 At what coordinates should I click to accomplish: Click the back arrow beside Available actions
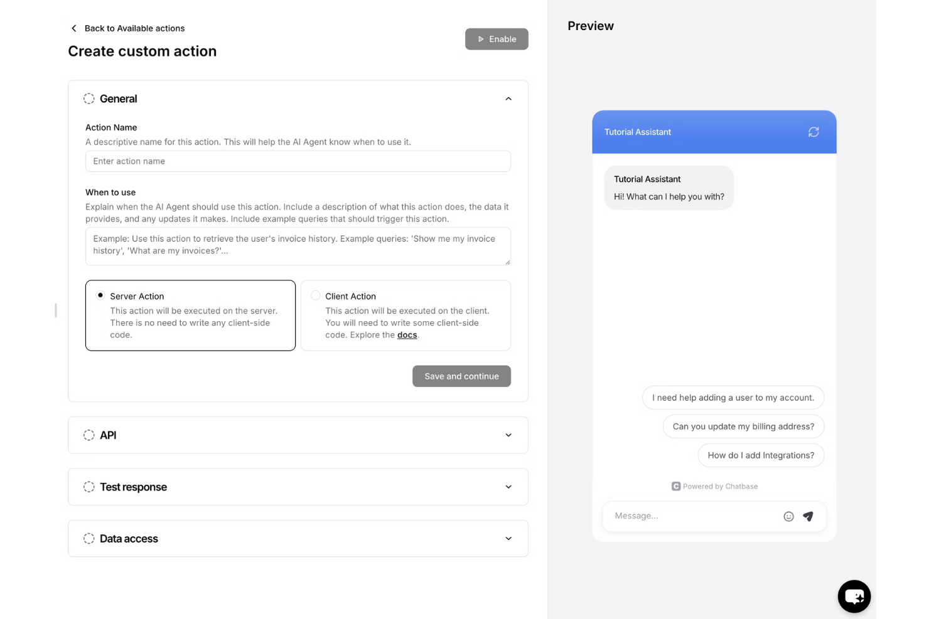coord(73,28)
